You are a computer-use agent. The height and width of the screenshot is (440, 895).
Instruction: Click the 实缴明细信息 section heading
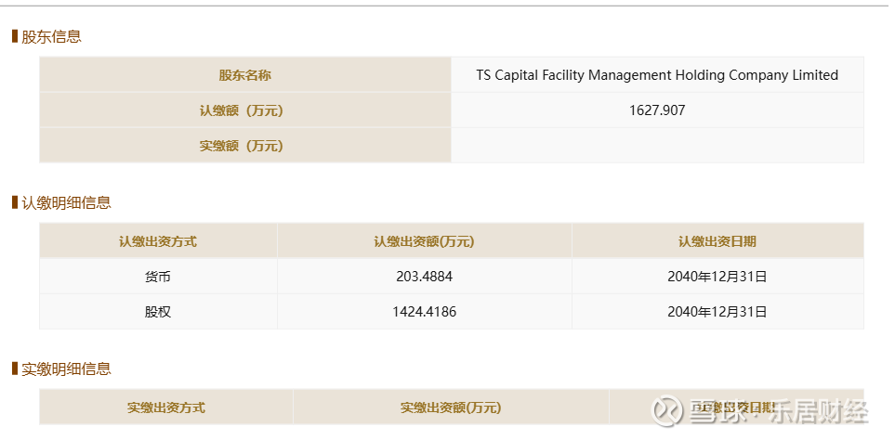tap(66, 369)
